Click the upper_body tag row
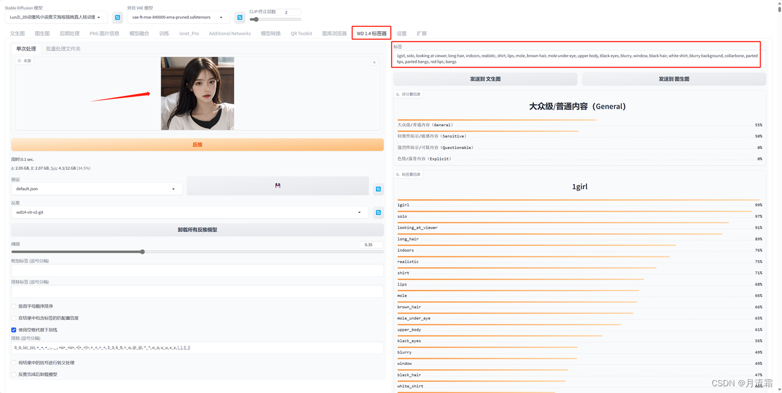782x393 pixels. (579, 330)
